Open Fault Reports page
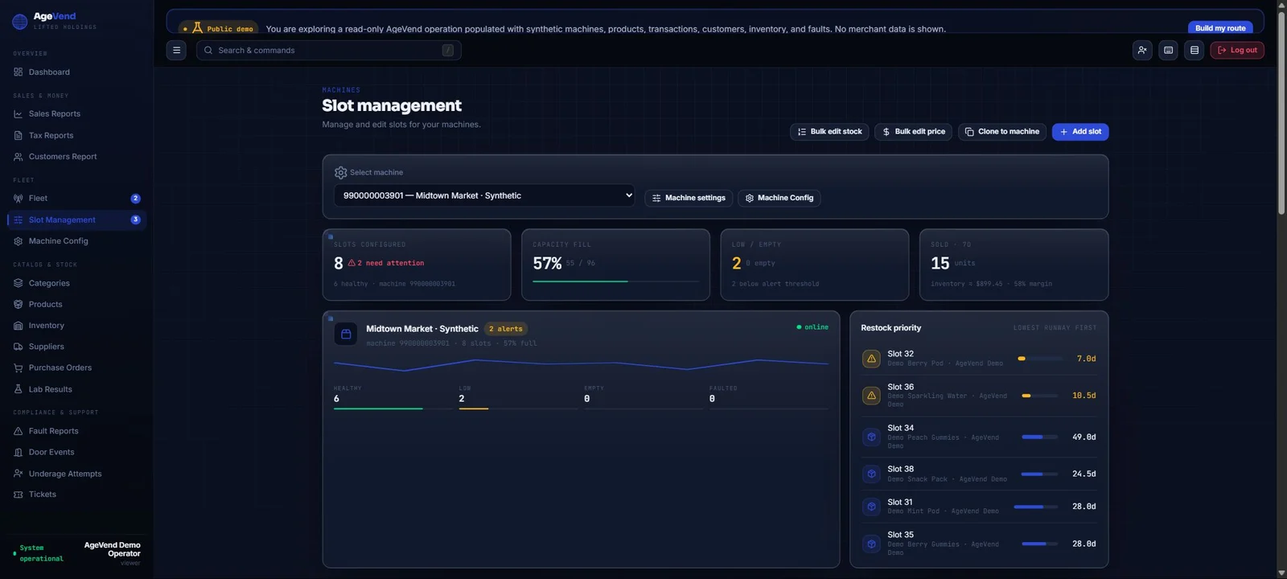1287x579 pixels. pyautogui.click(x=76, y=431)
